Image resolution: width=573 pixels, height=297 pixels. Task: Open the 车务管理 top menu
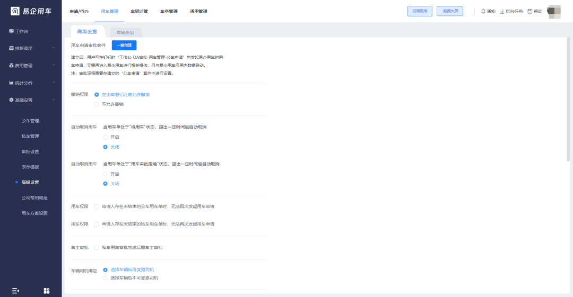[169, 11]
